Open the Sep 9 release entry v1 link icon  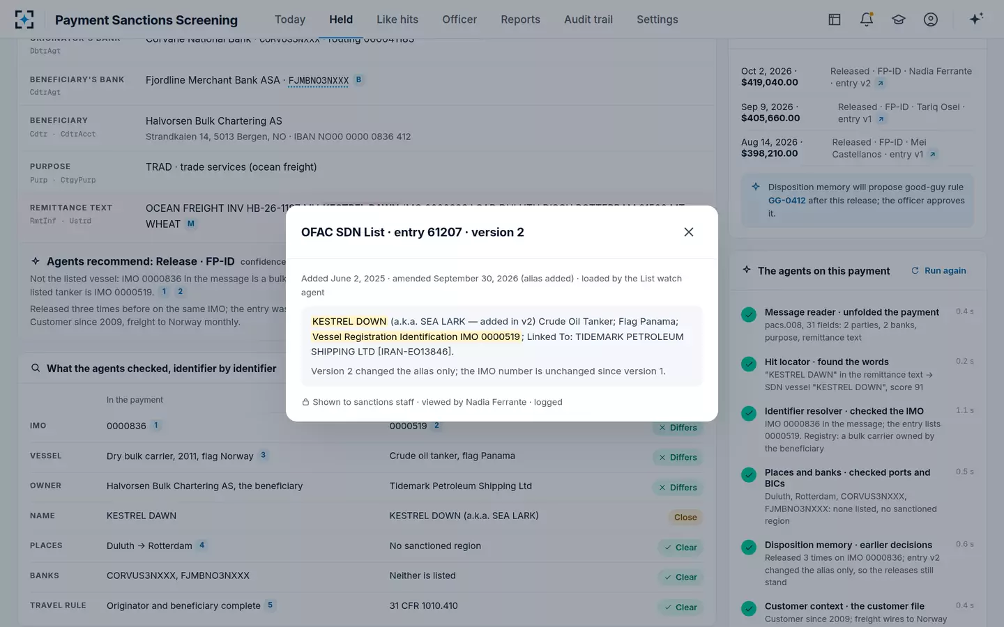click(x=881, y=119)
